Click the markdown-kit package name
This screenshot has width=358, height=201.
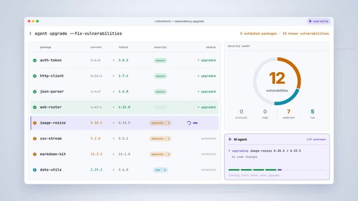point(52,154)
